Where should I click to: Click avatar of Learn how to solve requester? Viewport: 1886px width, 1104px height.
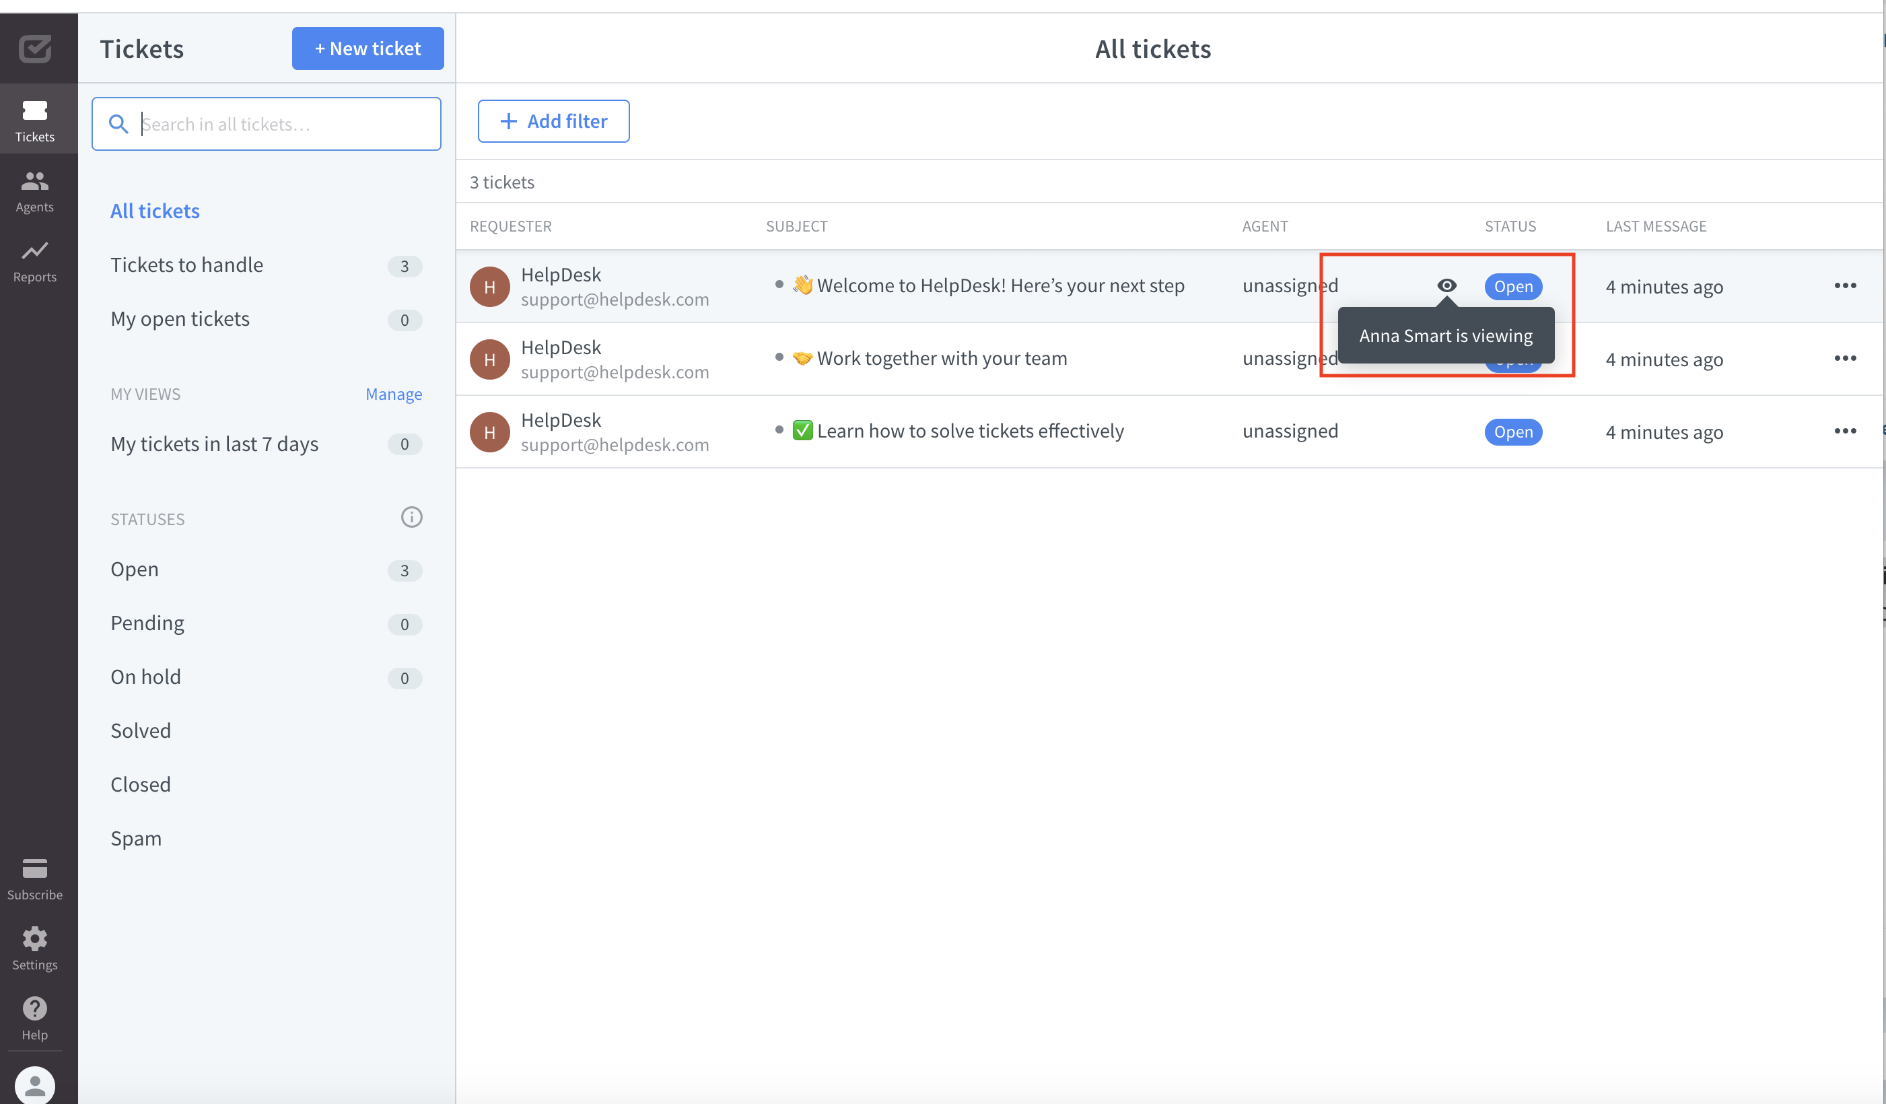(x=489, y=432)
